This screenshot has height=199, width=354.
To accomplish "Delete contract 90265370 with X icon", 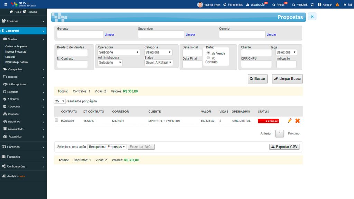I will (298, 121).
